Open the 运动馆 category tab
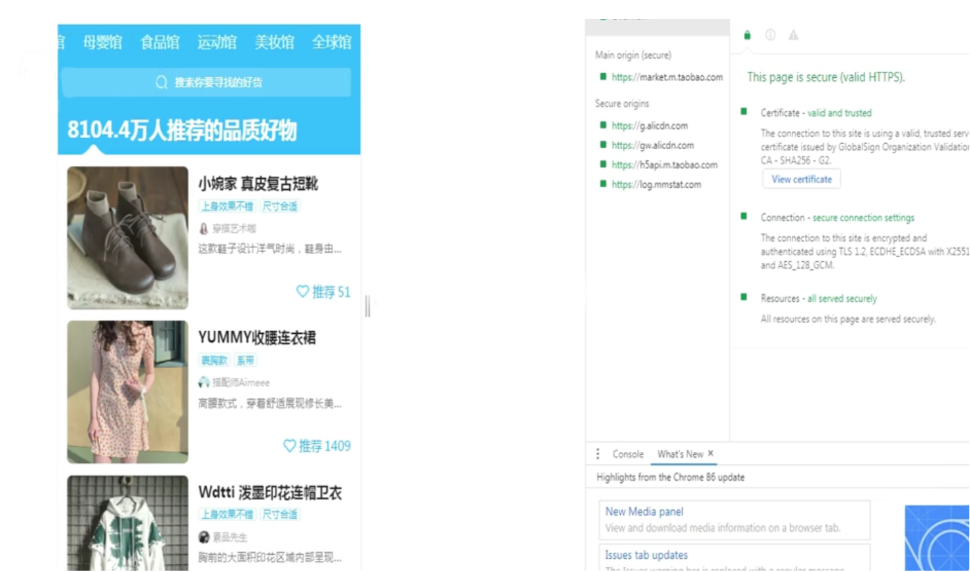This screenshot has height=572, width=970. tap(217, 42)
